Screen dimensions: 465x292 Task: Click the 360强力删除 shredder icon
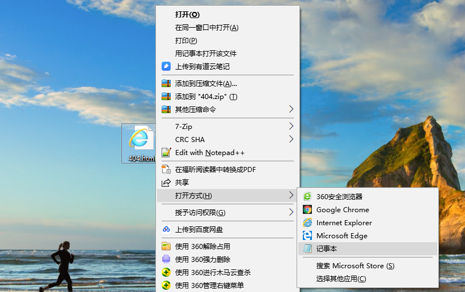click(166, 259)
